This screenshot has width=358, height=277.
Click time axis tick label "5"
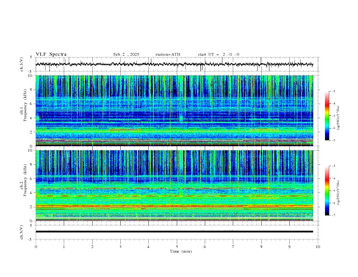click(x=177, y=247)
